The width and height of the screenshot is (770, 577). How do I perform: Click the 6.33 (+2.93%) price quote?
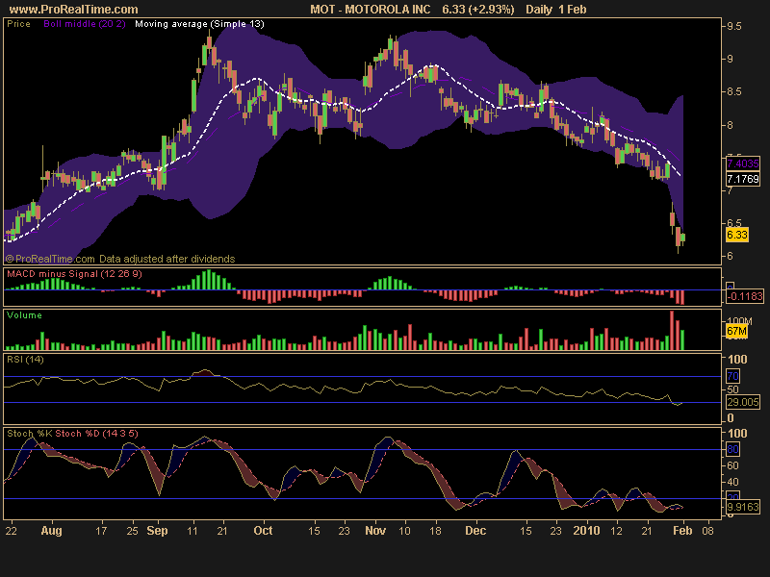477,10
